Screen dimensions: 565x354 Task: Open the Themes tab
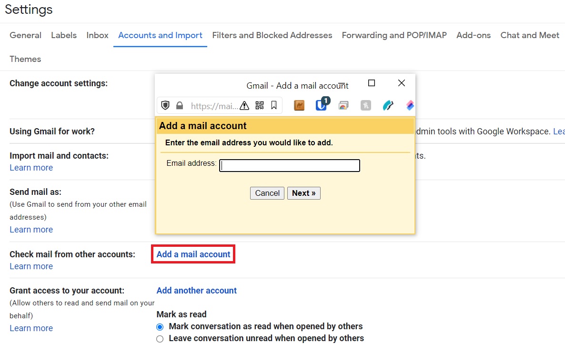[x=25, y=59]
